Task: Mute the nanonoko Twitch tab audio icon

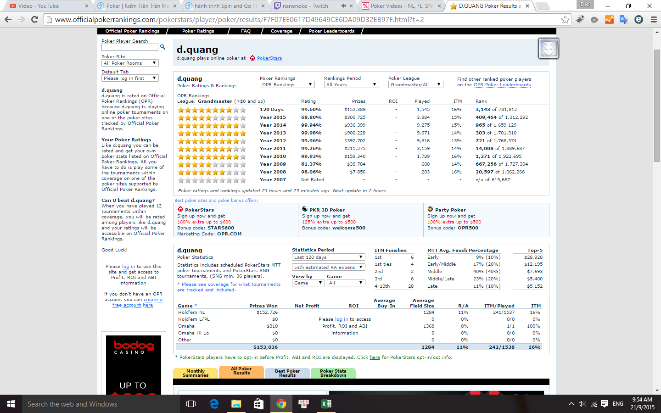Action: 343,6
